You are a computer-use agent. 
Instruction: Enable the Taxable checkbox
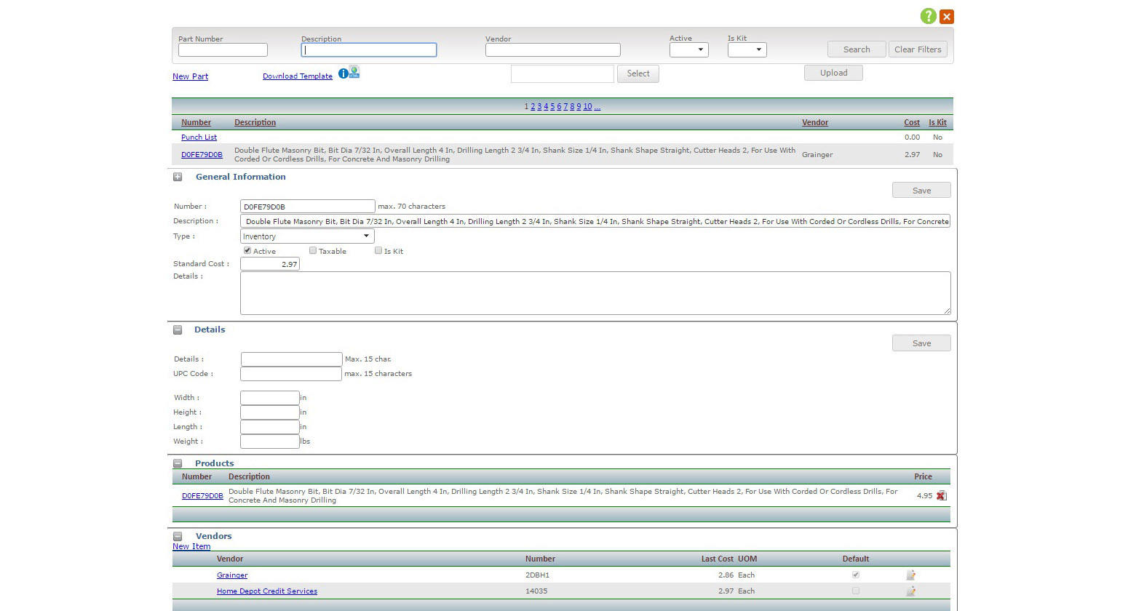point(313,251)
